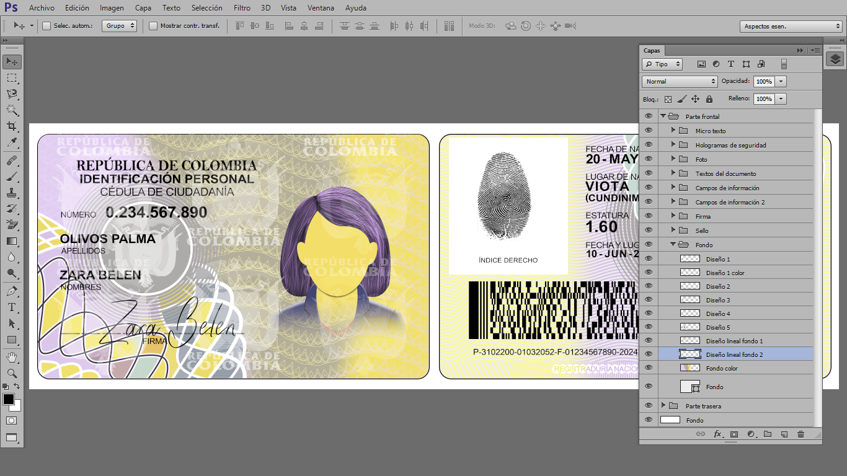Hide the Micro texto group
847x476 pixels.
[x=649, y=130]
